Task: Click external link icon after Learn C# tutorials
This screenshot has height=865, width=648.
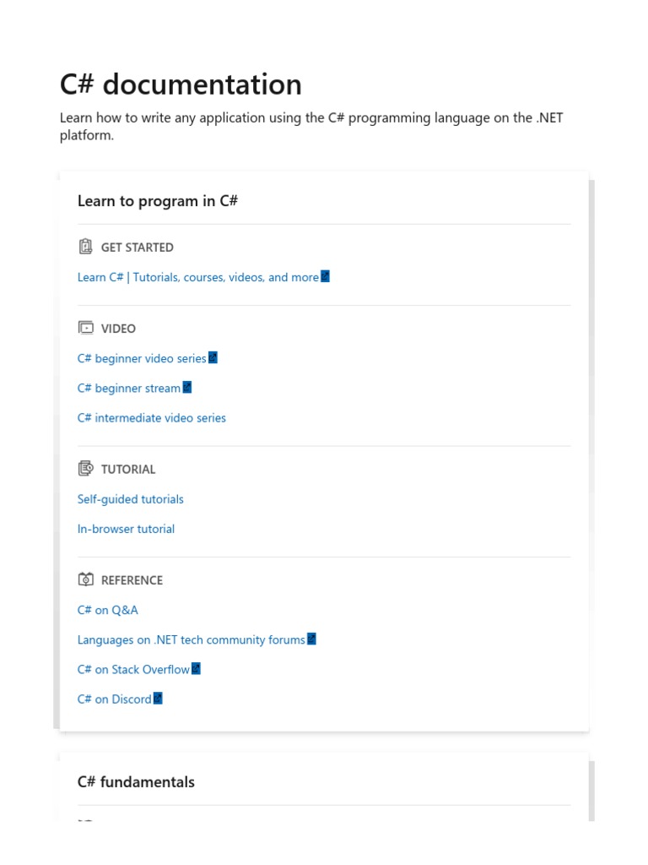Action: pos(325,276)
